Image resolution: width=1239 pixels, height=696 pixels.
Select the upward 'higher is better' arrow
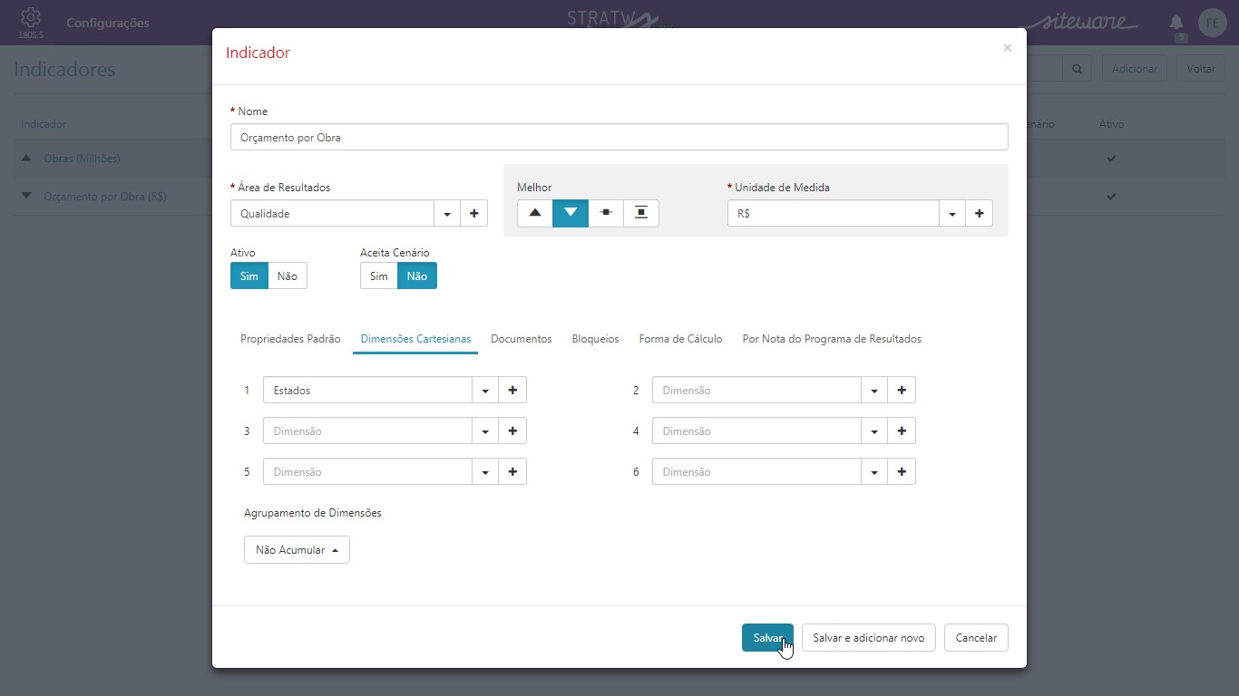535,213
